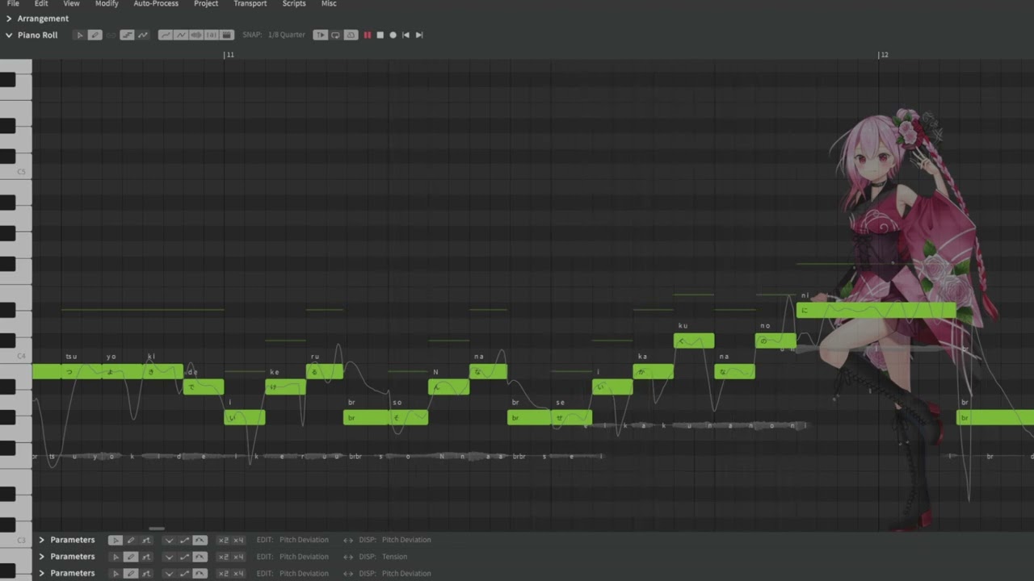Open EDIT Pitch Deviation dropdown in third Parameters row
The width and height of the screenshot is (1034, 581).
point(304,573)
